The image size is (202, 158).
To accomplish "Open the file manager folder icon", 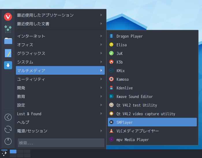I will [8, 41].
